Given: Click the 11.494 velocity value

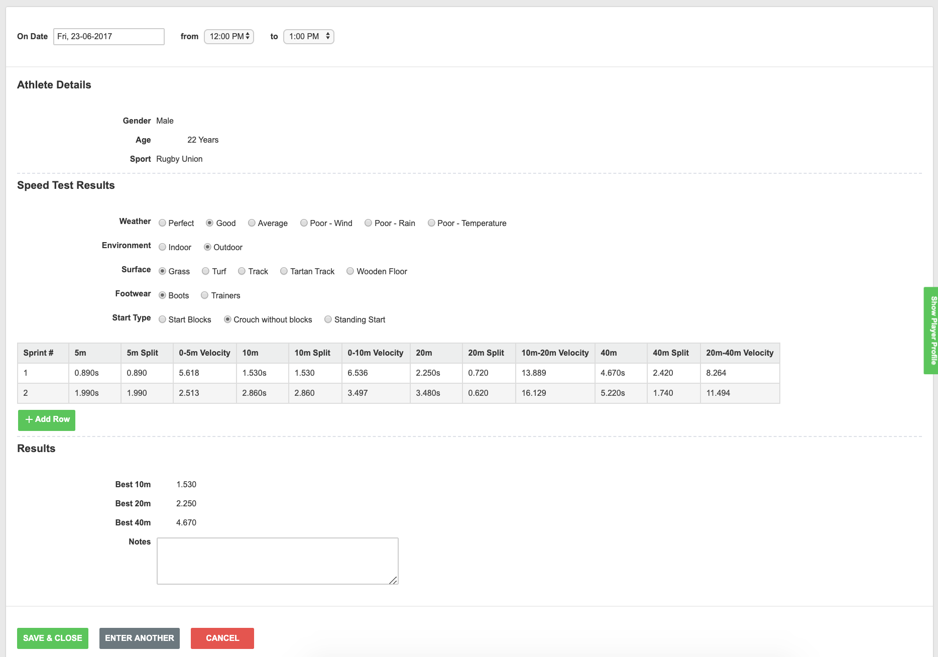Looking at the screenshot, I should coord(718,393).
